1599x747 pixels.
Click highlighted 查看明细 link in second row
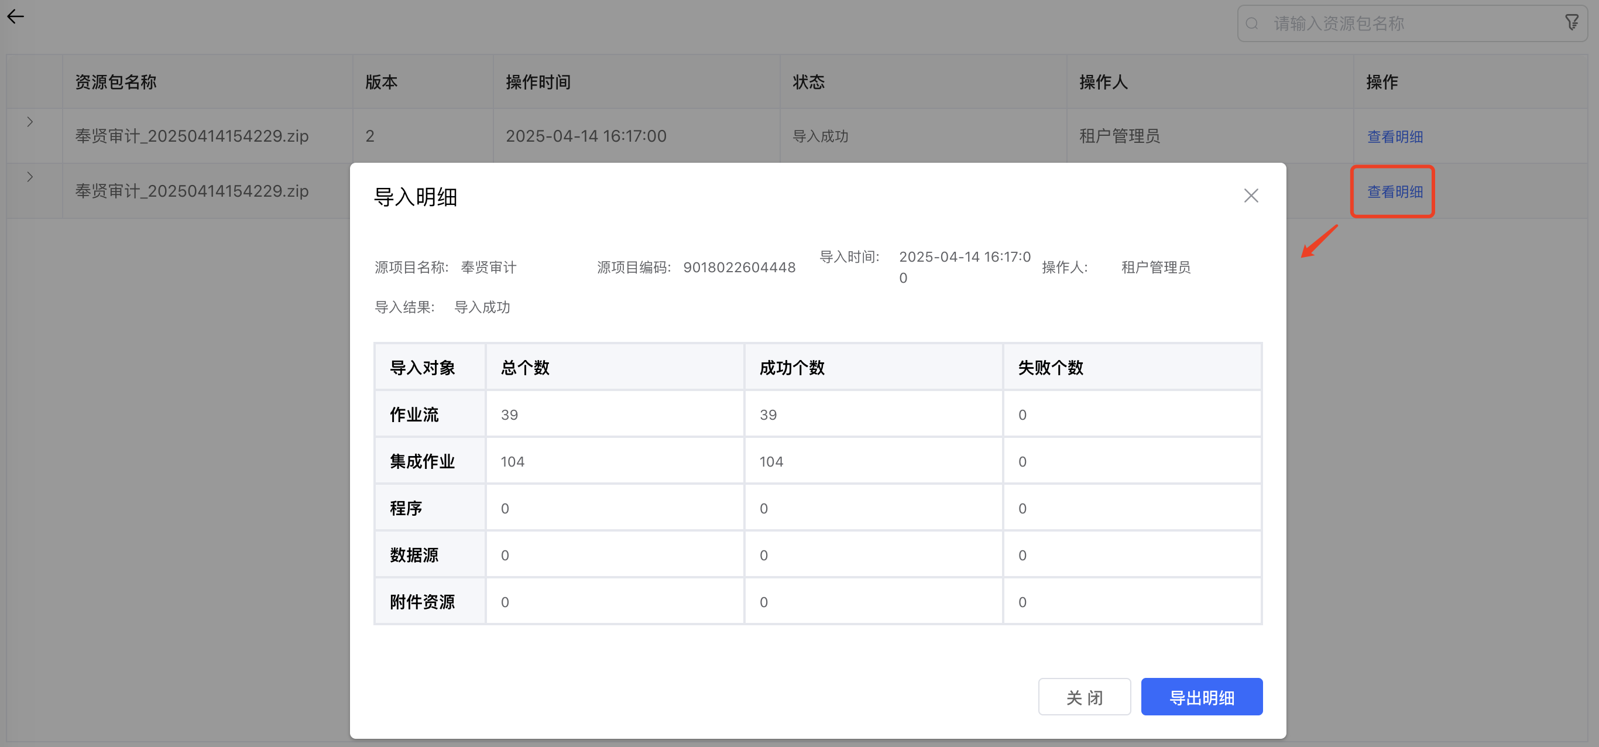pyautogui.click(x=1394, y=192)
